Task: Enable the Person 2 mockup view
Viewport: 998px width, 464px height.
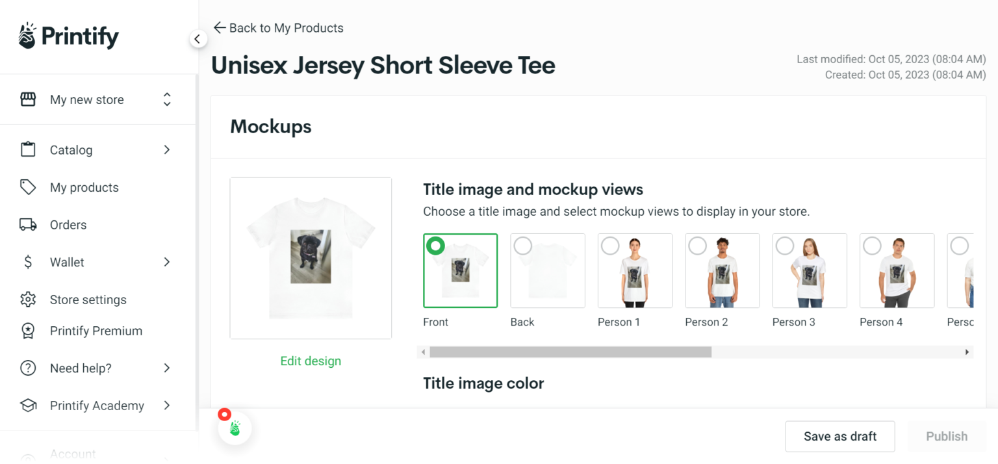Action: pyautogui.click(x=697, y=246)
